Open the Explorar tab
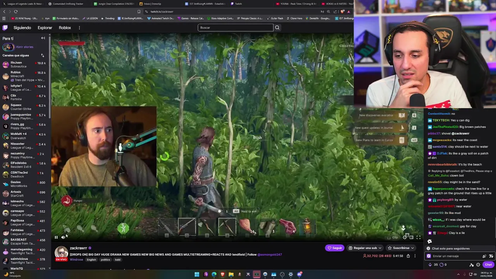 (x=45, y=28)
